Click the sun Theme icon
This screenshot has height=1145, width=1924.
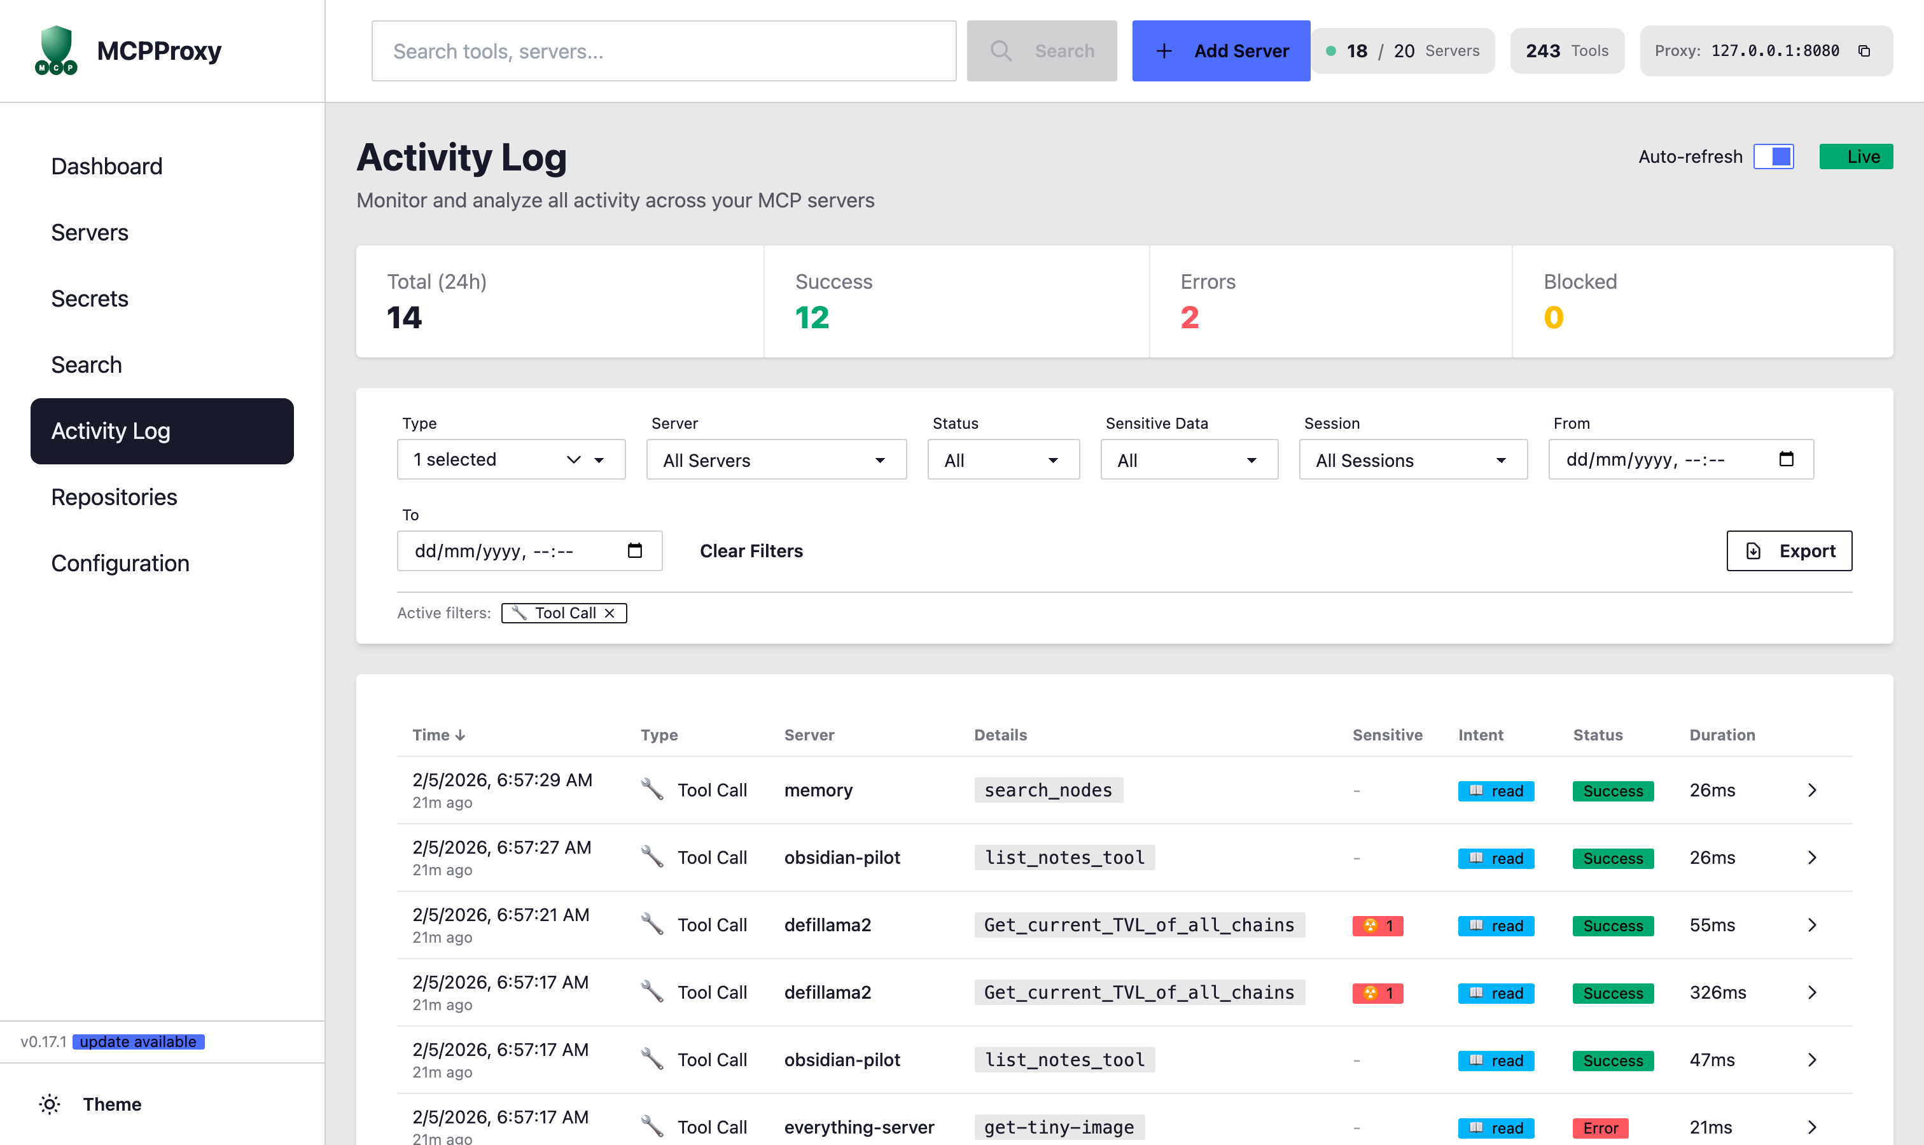[50, 1104]
